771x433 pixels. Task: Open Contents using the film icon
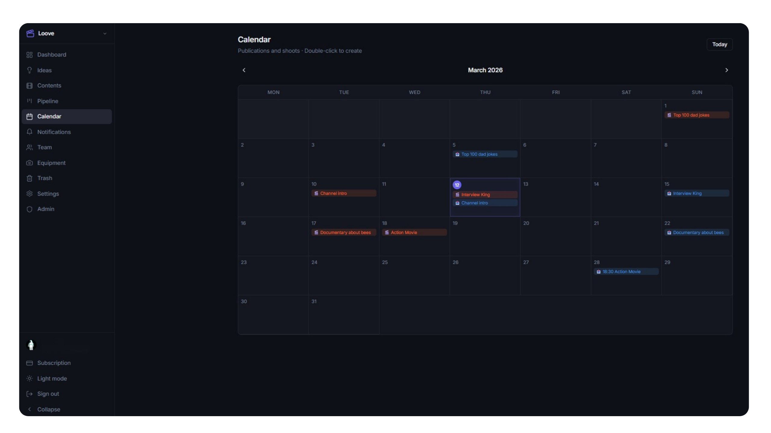(29, 85)
